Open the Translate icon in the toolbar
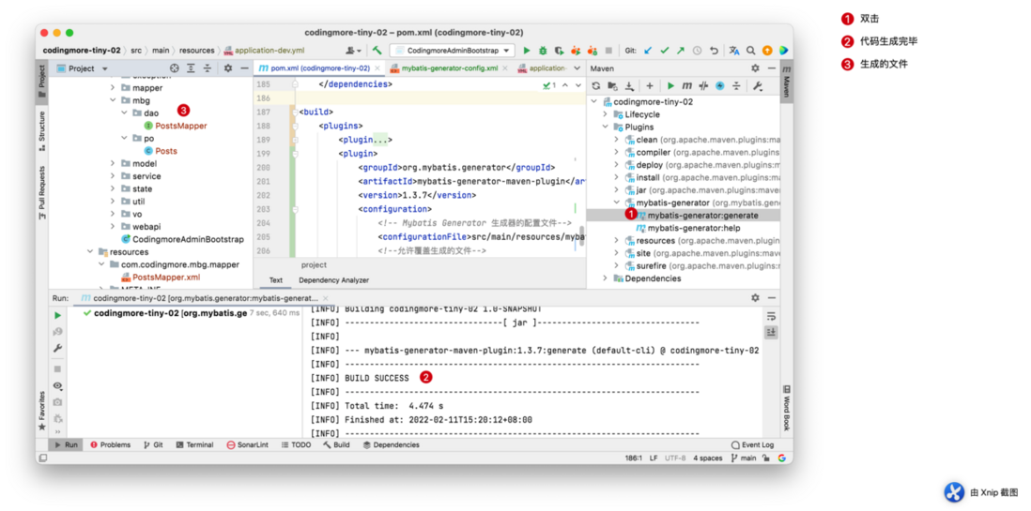The image size is (1031, 511). (x=734, y=51)
